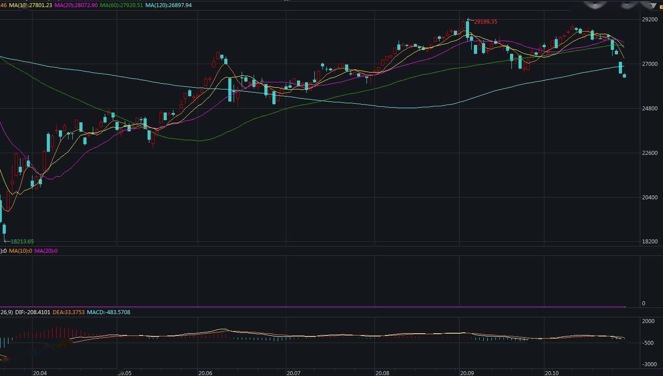Click the 2000 level on the MACD axis
Screen dimensions: 663x376
coord(648,321)
